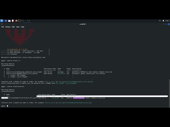
Task: Open the file manager from the panel
Action: pyautogui.click(x=10, y=21)
